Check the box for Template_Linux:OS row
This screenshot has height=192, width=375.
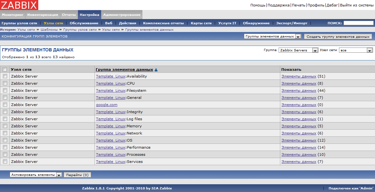(5, 140)
